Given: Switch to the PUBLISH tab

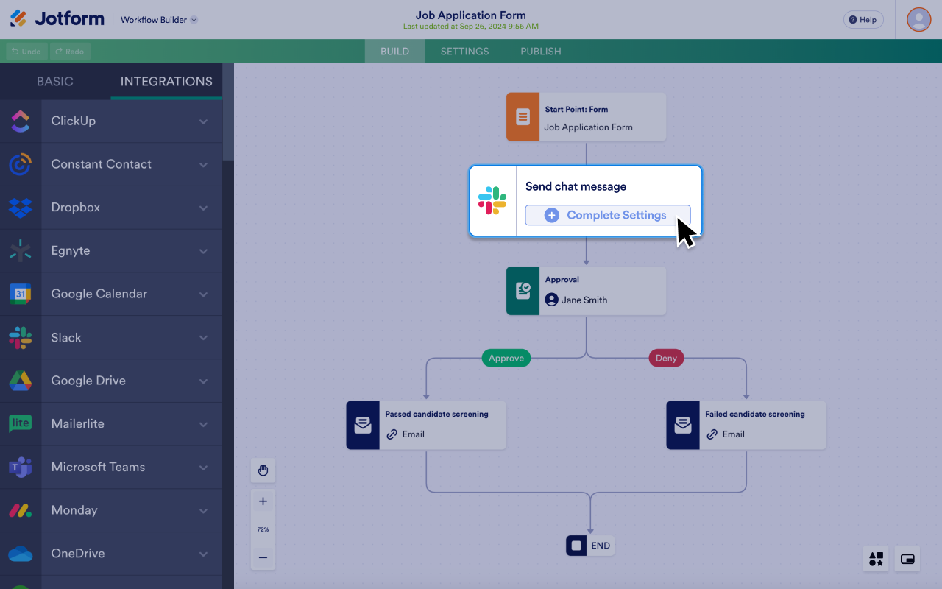Looking at the screenshot, I should [x=541, y=52].
